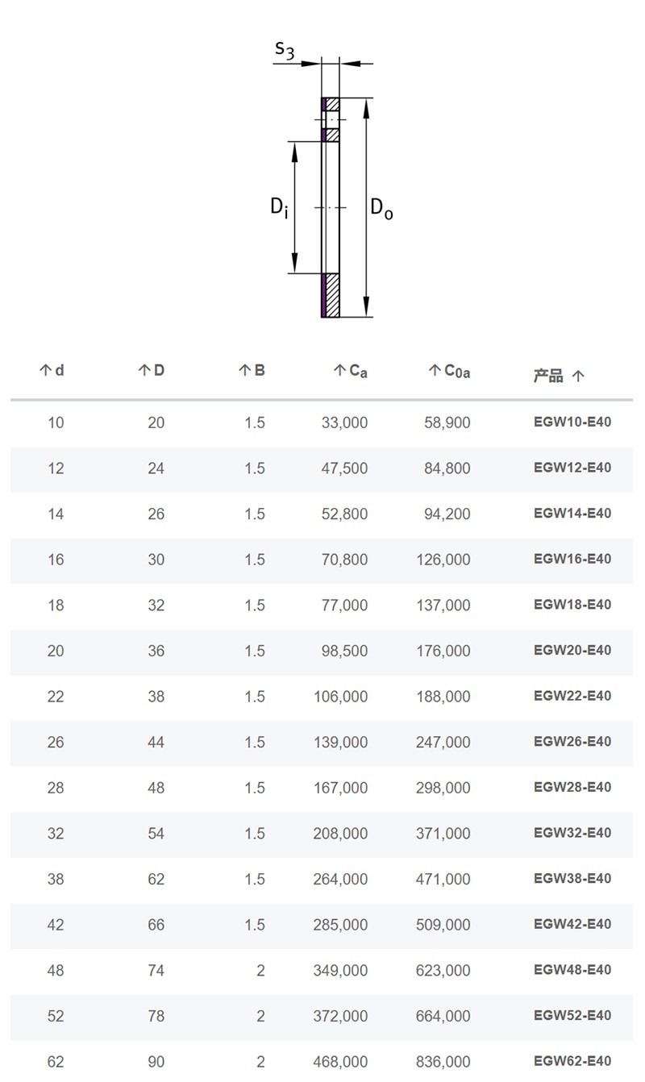The image size is (645, 1082).
Task: Open product EGW26-E40
Action: tap(572, 741)
